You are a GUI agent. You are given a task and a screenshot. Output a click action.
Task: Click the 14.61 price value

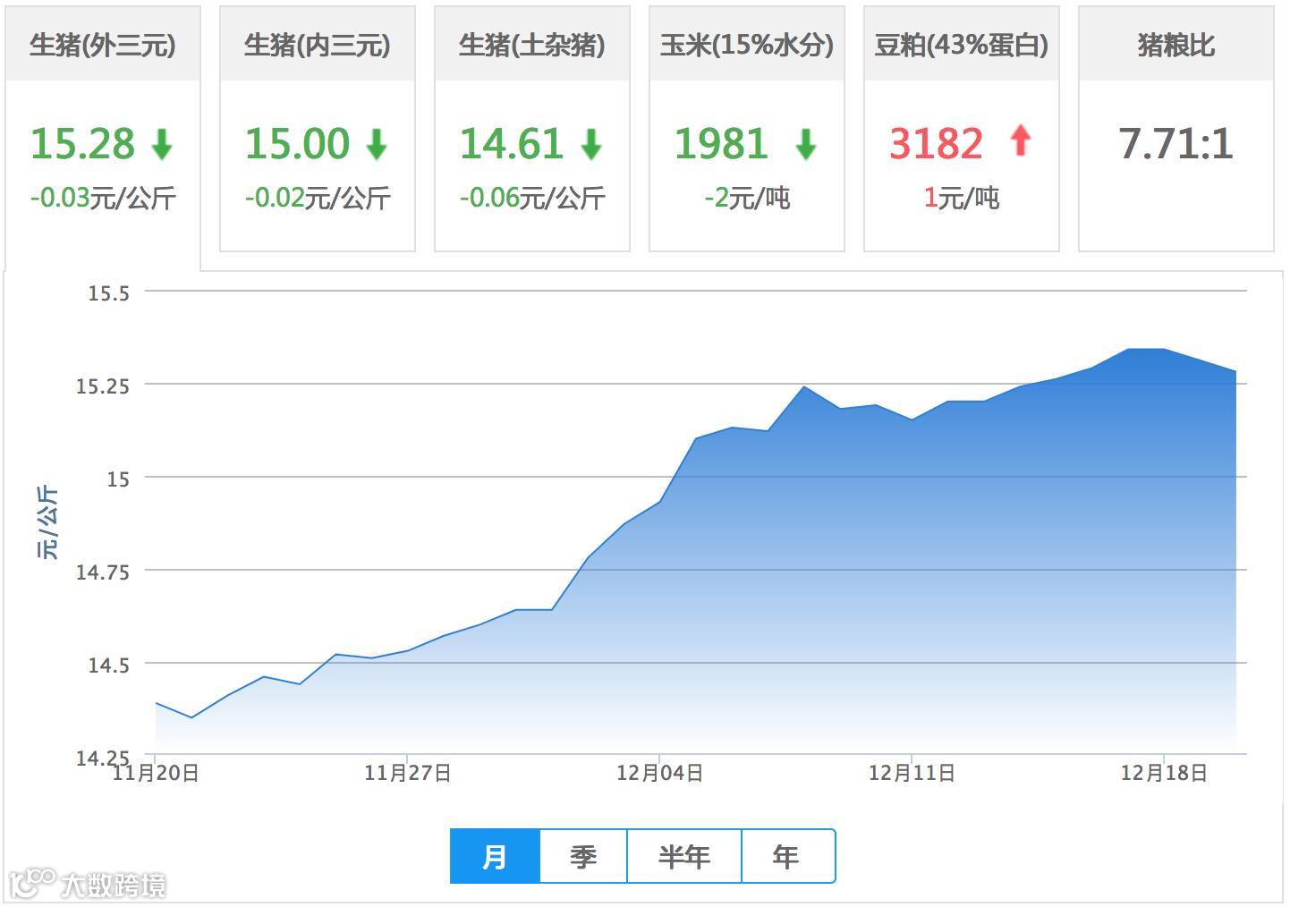coord(512,144)
